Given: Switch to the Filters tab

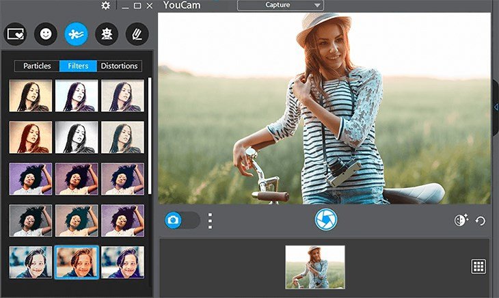Looking at the screenshot, I should 78,66.
